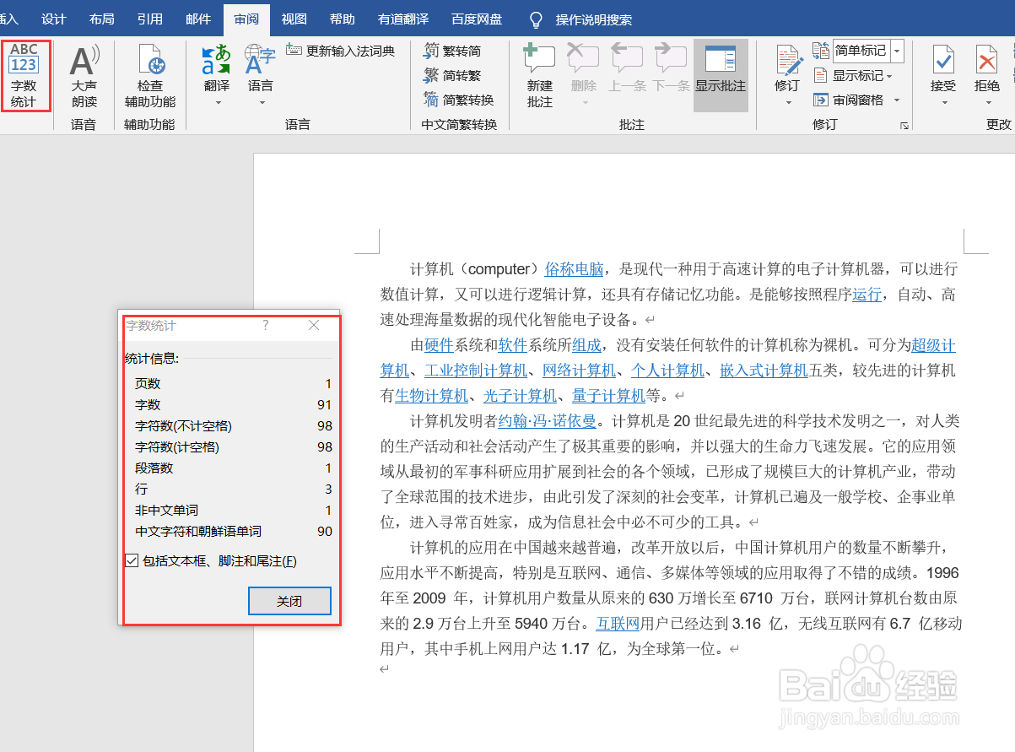Expand the 显示标记 show markup menu

(851, 75)
